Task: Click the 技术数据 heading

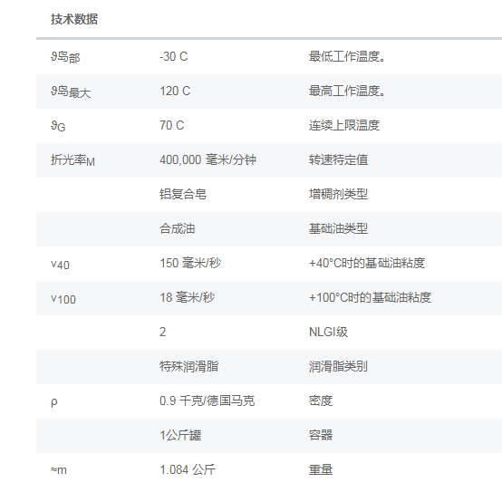Action: [x=74, y=19]
